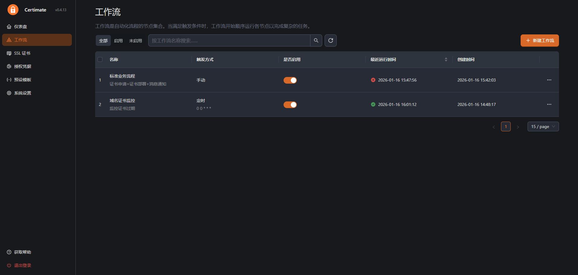Open the 15 / page size dropdown
Screen dimensions: 578x275
pyautogui.click(x=543, y=126)
